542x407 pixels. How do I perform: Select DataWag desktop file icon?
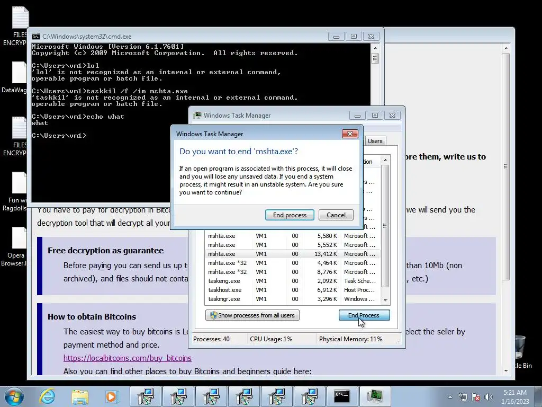click(x=14, y=77)
